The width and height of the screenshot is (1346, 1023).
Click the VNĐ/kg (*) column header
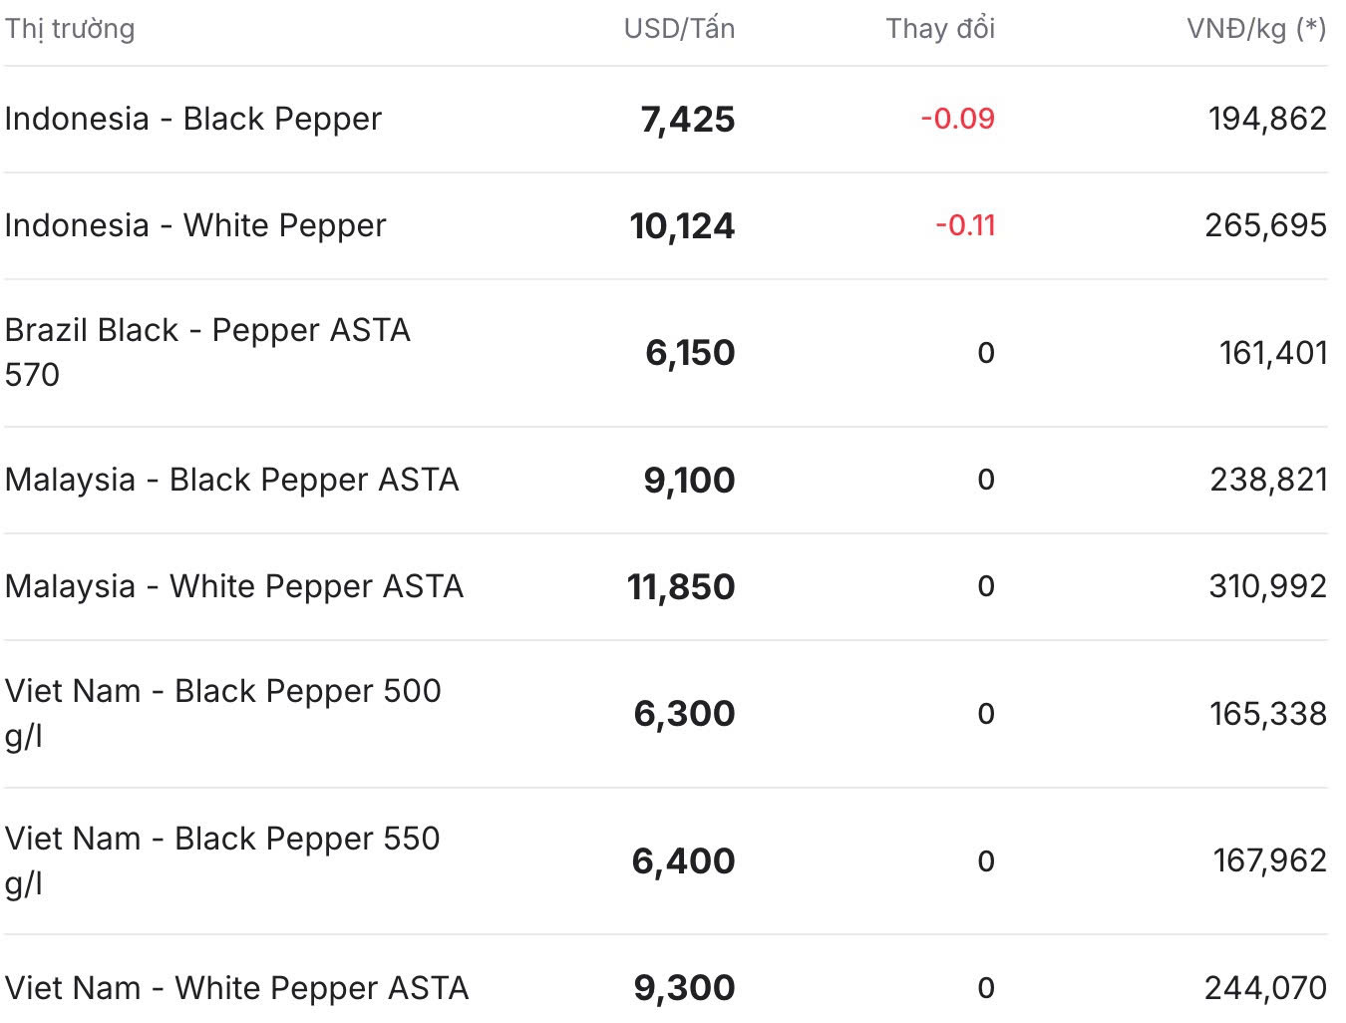coord(1256,28)
